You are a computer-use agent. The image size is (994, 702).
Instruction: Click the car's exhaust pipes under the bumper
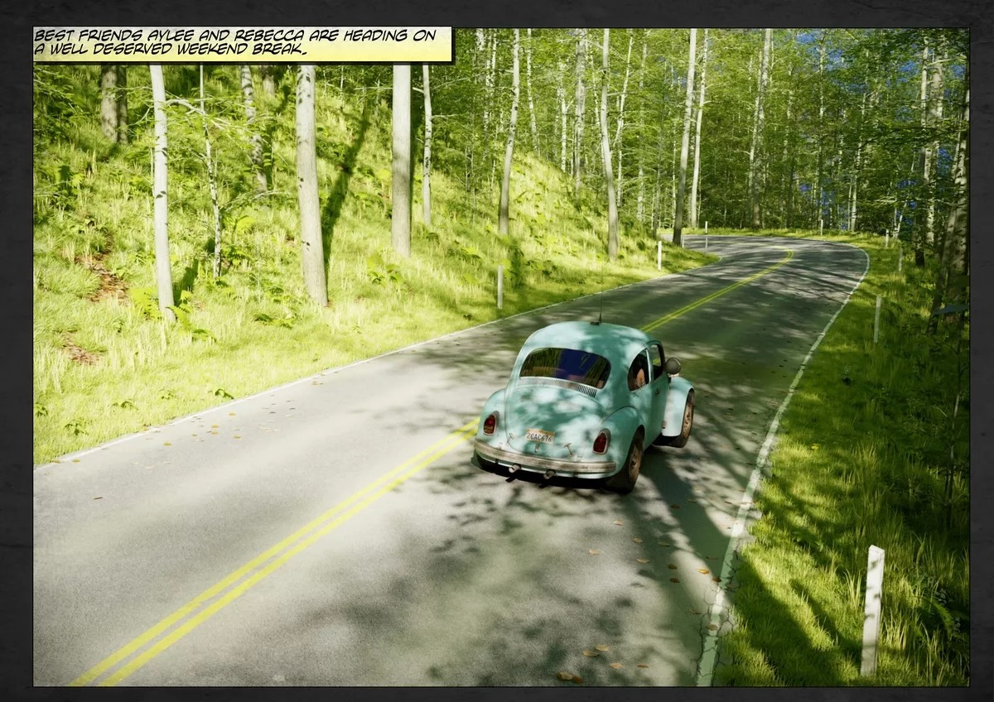tap(528, 472)
